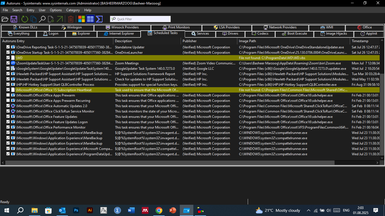
Task: Launch Outlook from the taskbar
Action: click(x=62, y=210)
